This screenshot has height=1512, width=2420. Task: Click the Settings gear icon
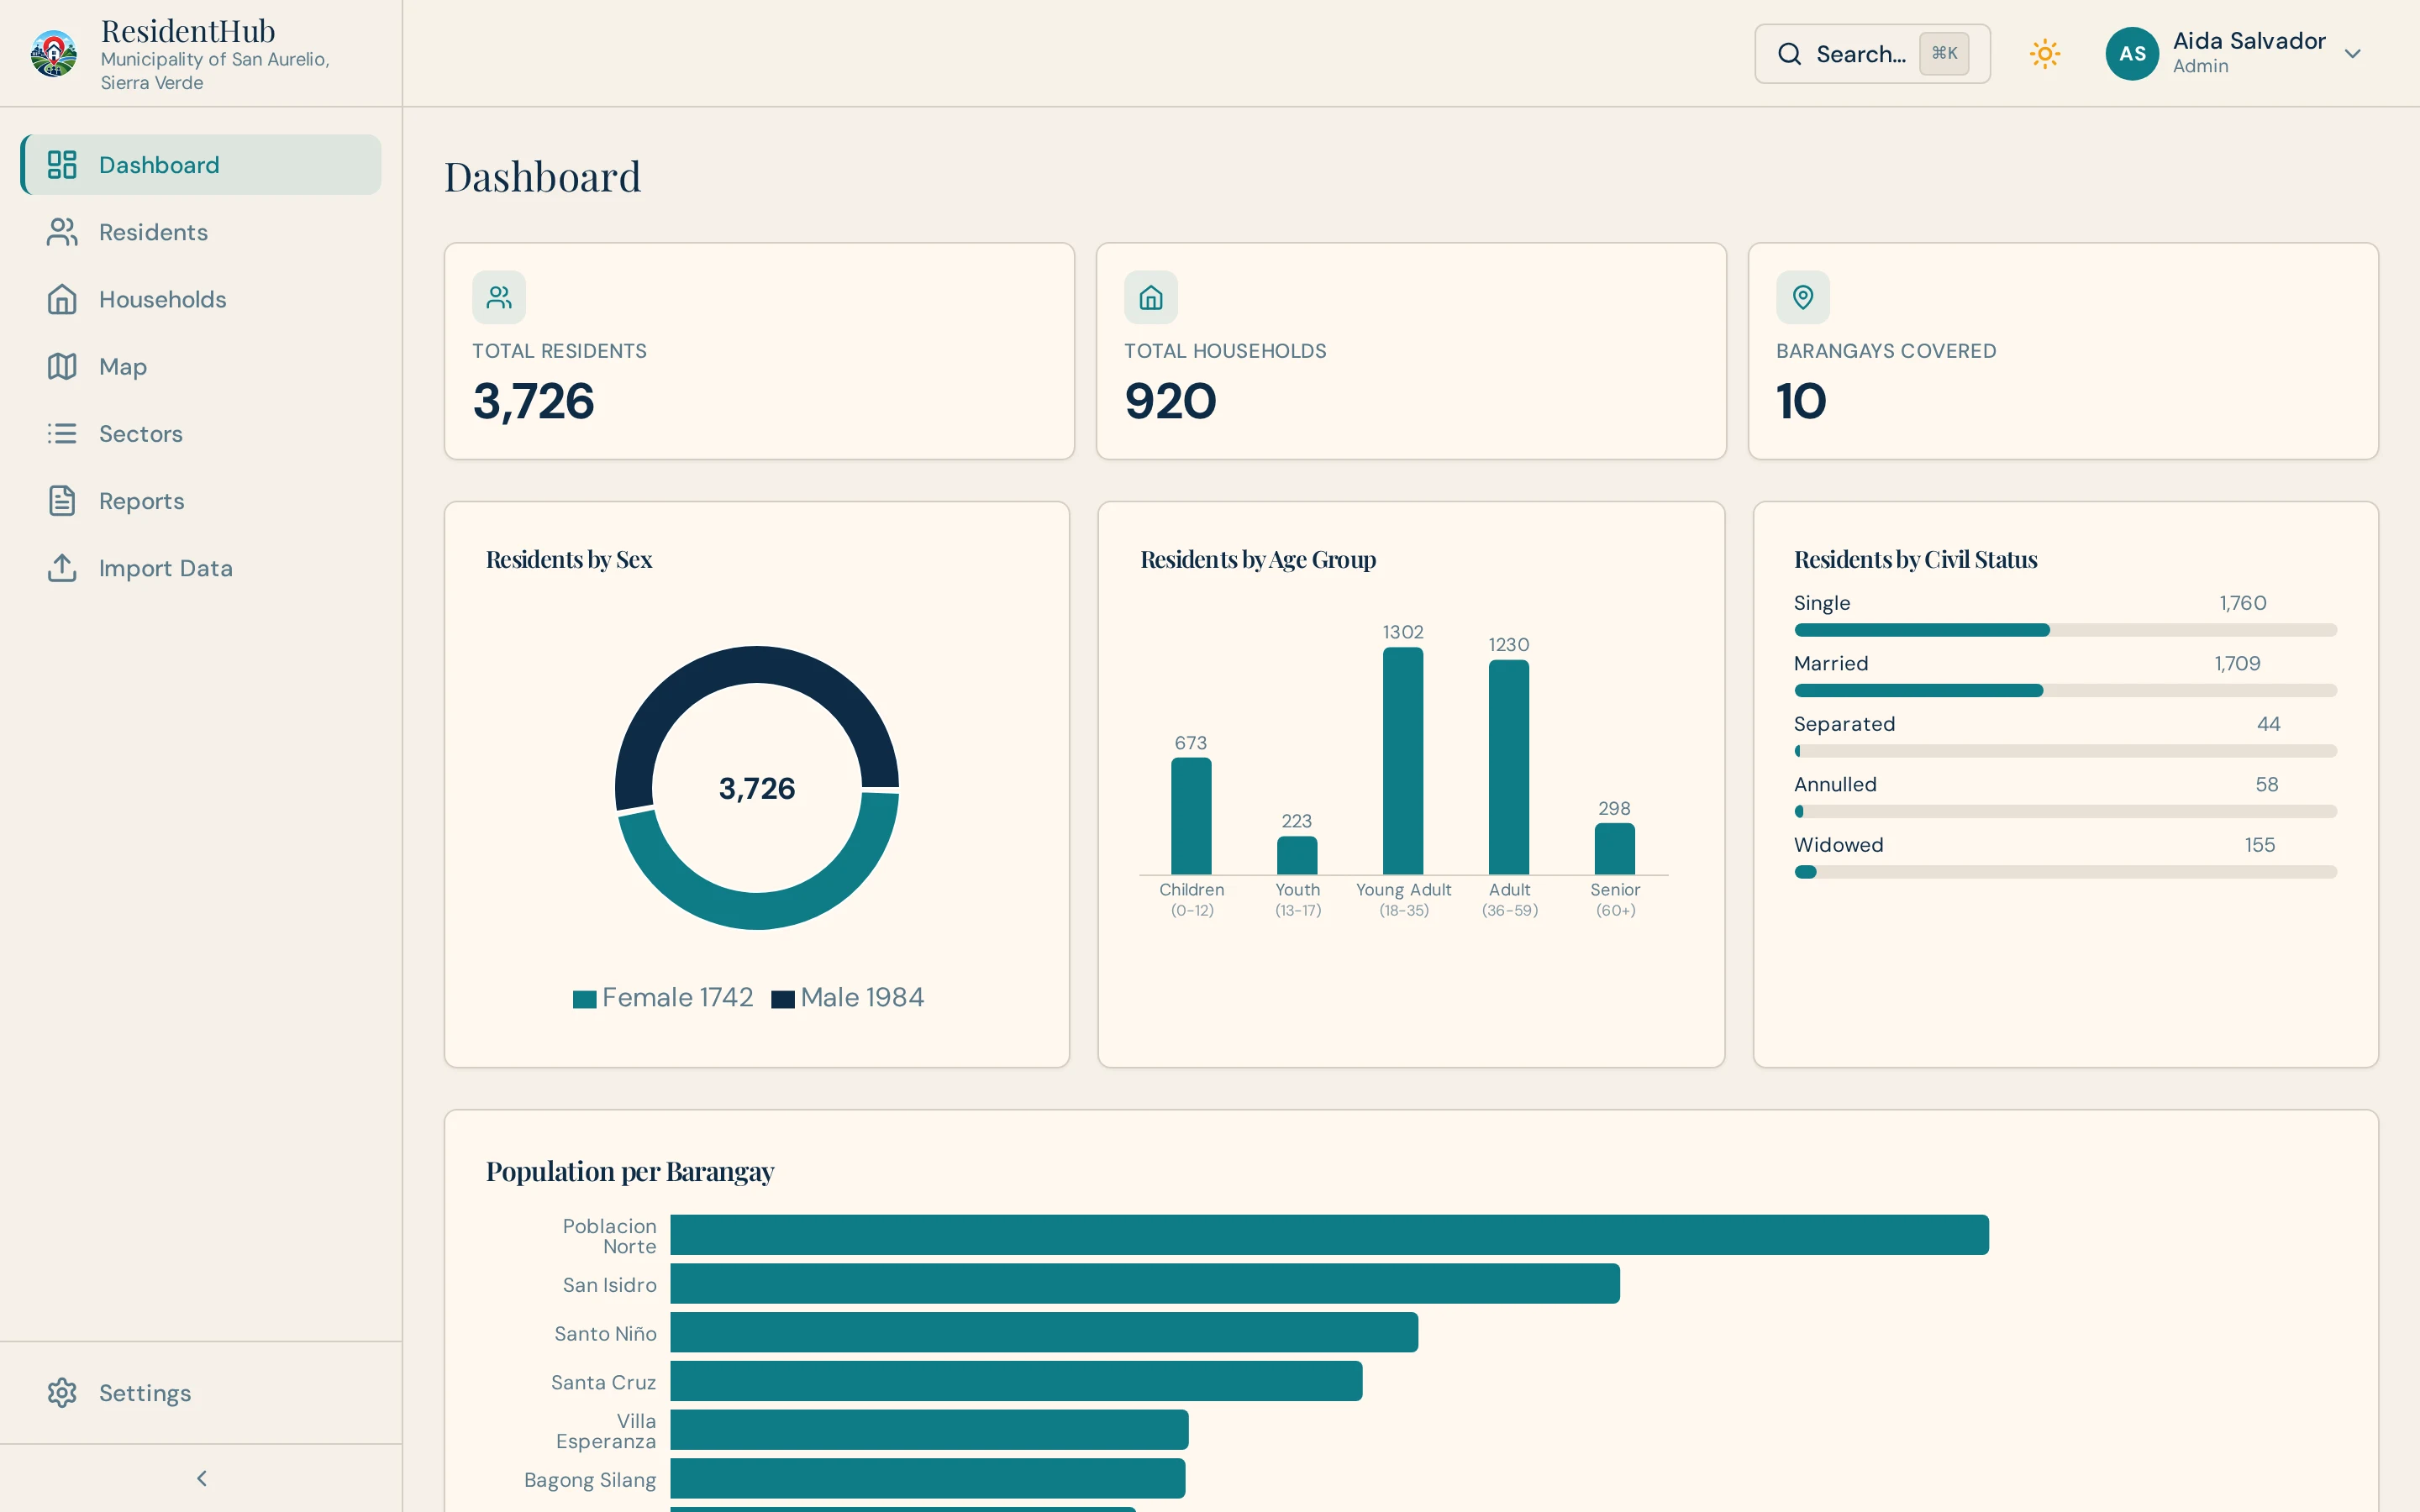62,1393
